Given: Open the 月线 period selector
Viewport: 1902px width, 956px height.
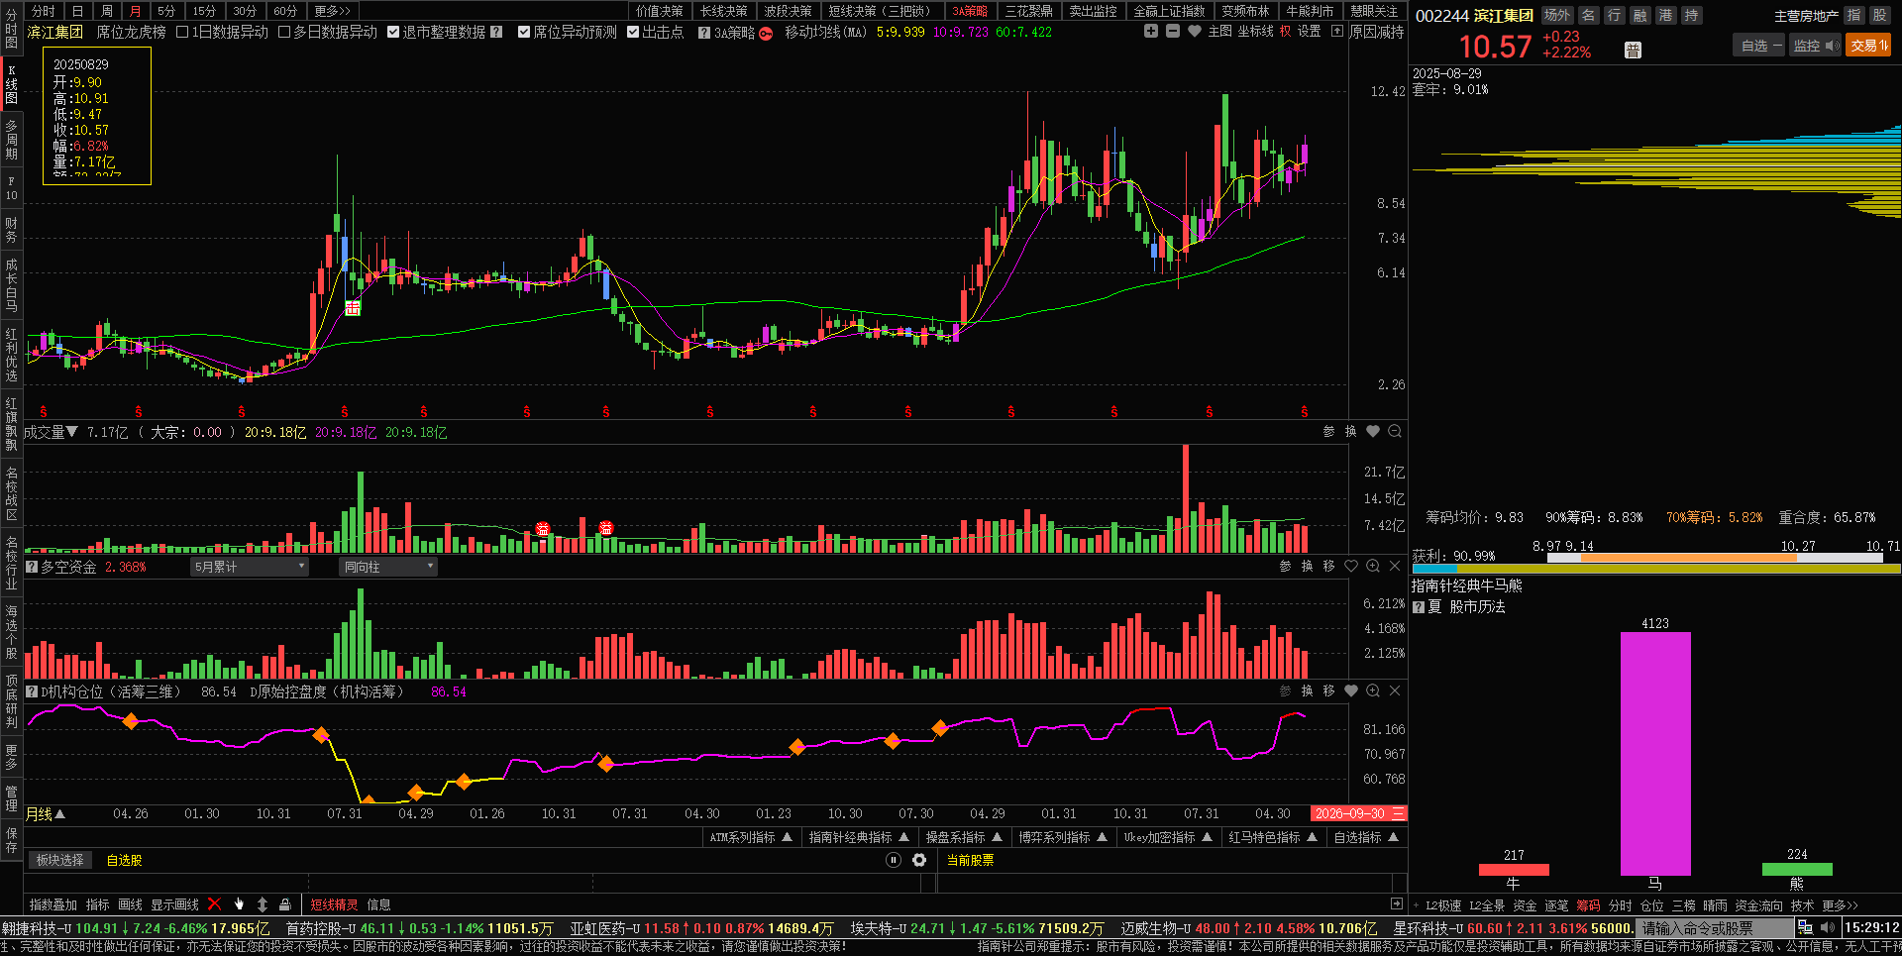Looking at the screenshot, I should click(46, 814).
